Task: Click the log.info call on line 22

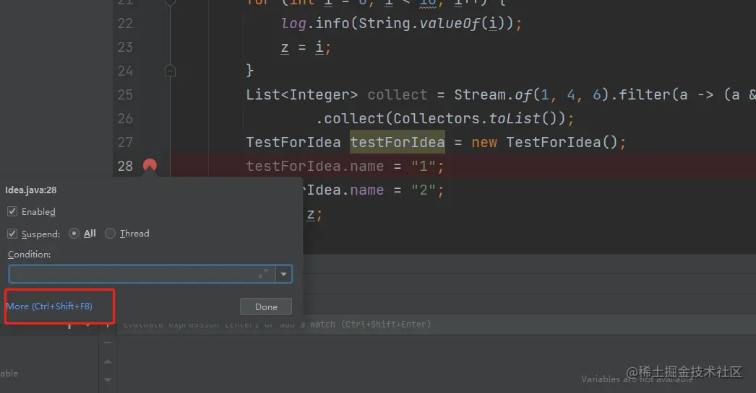Action: (x=315, y=23)
